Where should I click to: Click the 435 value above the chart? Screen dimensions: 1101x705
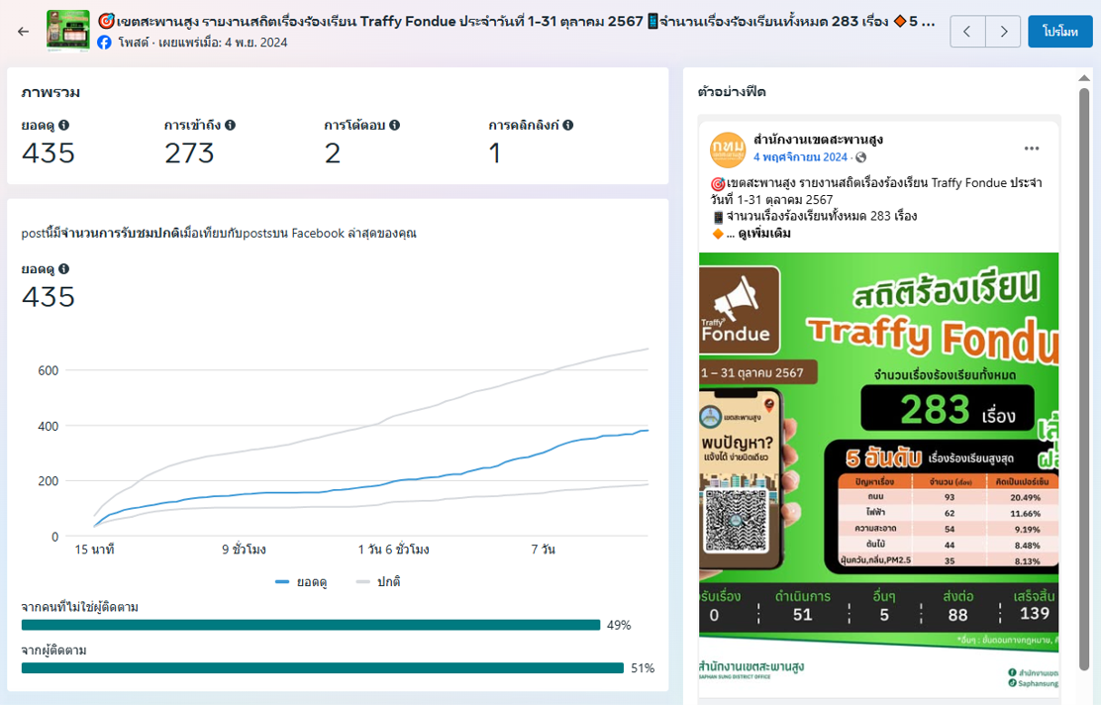pos(49,297)
